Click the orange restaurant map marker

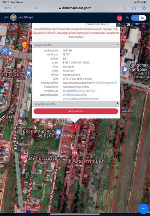pos(25,45)
